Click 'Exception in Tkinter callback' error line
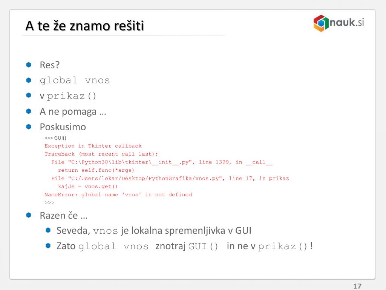 tap(93, 146)
